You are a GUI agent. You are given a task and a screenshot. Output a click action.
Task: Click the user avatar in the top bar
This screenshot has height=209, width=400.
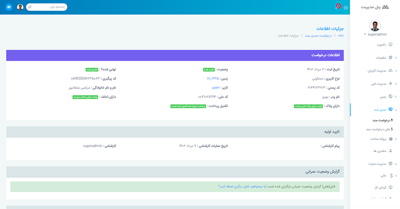click(20, 7)
